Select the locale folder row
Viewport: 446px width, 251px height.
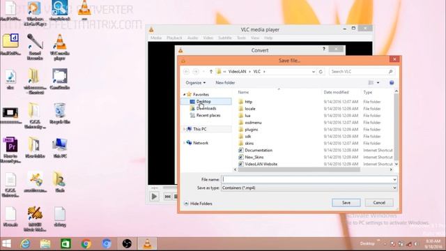315,109
